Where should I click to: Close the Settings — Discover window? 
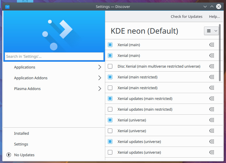point(219,7)
